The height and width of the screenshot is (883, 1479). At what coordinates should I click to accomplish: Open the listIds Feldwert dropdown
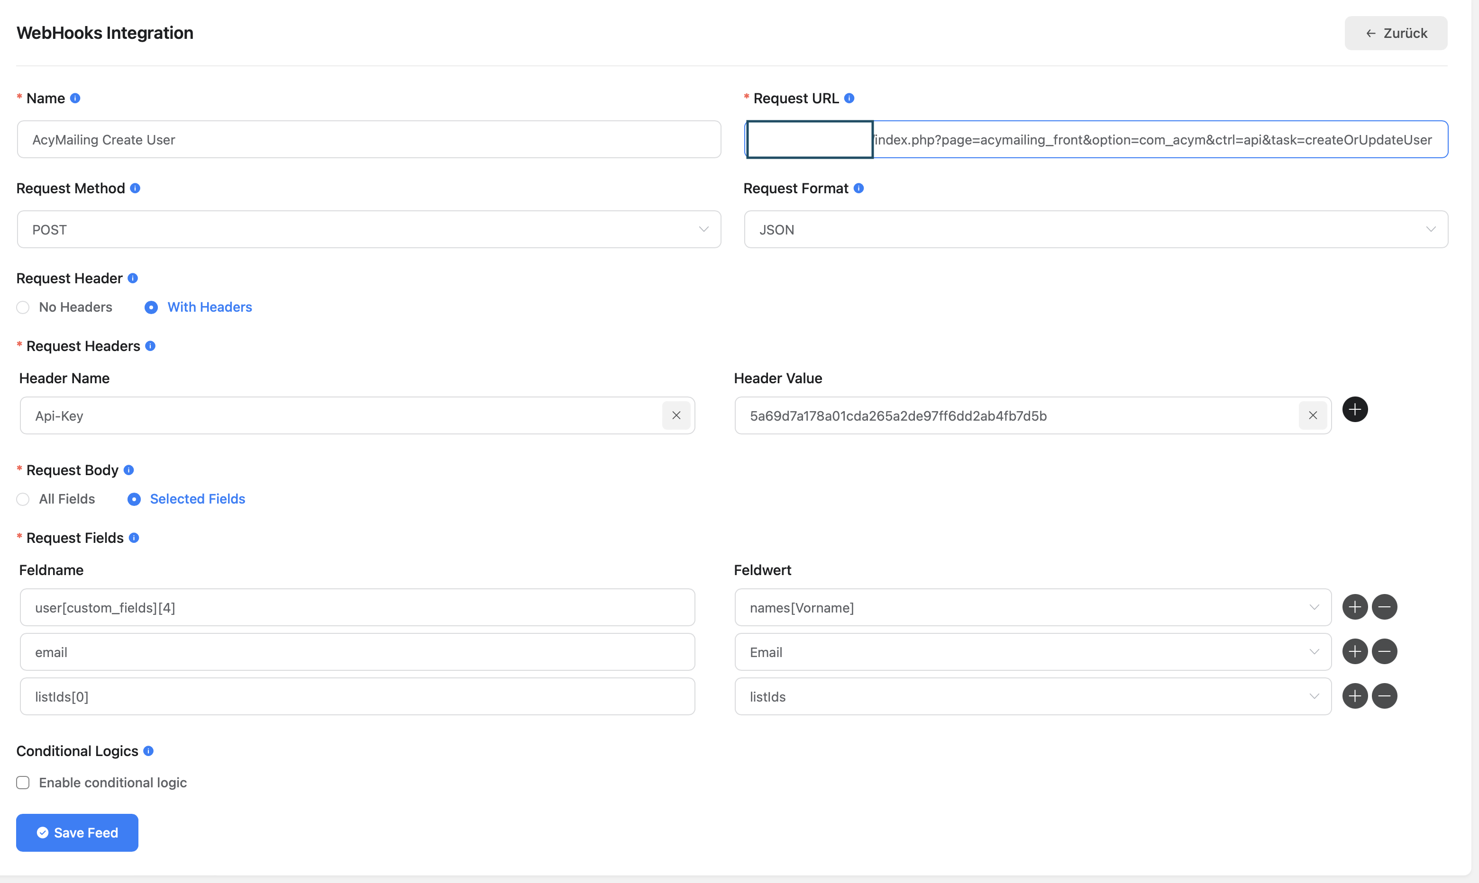[1032, 697]
